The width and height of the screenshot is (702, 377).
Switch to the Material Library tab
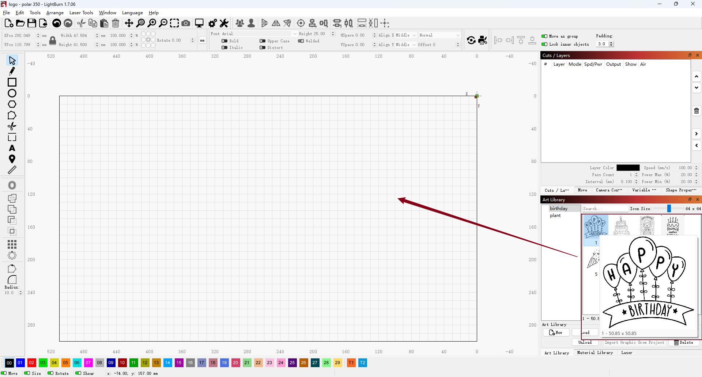coord(595,353)
